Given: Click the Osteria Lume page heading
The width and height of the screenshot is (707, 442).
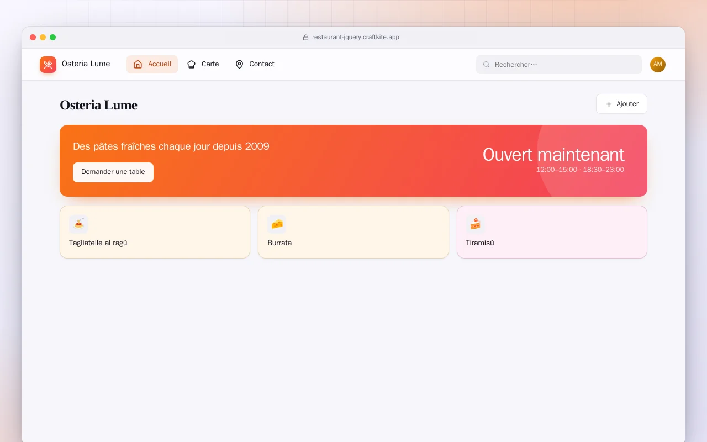Looking at the screenshot, I should click(98, 105).
